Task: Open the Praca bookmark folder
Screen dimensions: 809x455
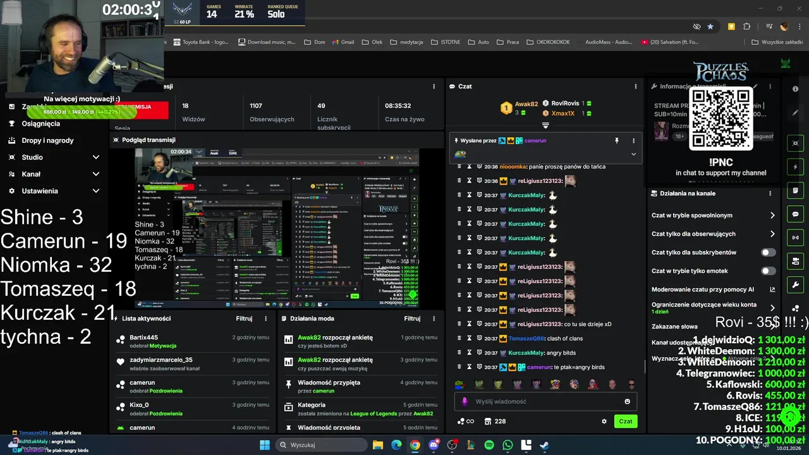Action: pos(508,42)
